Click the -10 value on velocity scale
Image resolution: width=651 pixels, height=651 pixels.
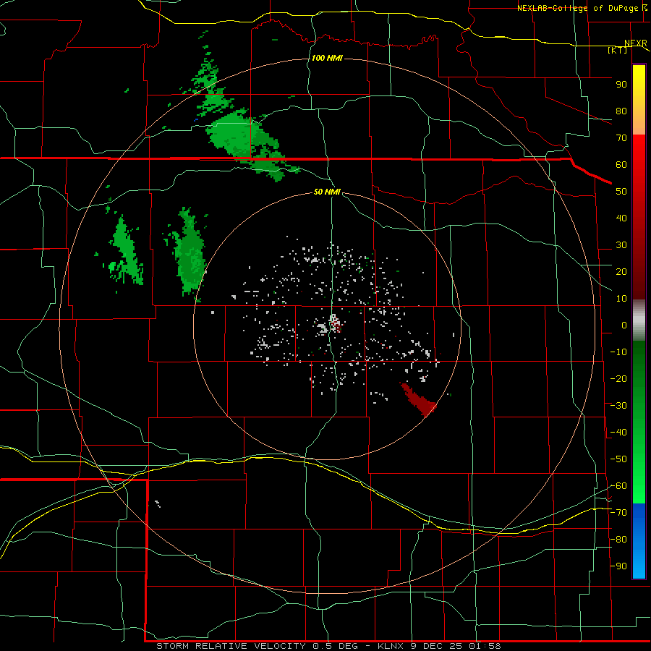(618, 352)
